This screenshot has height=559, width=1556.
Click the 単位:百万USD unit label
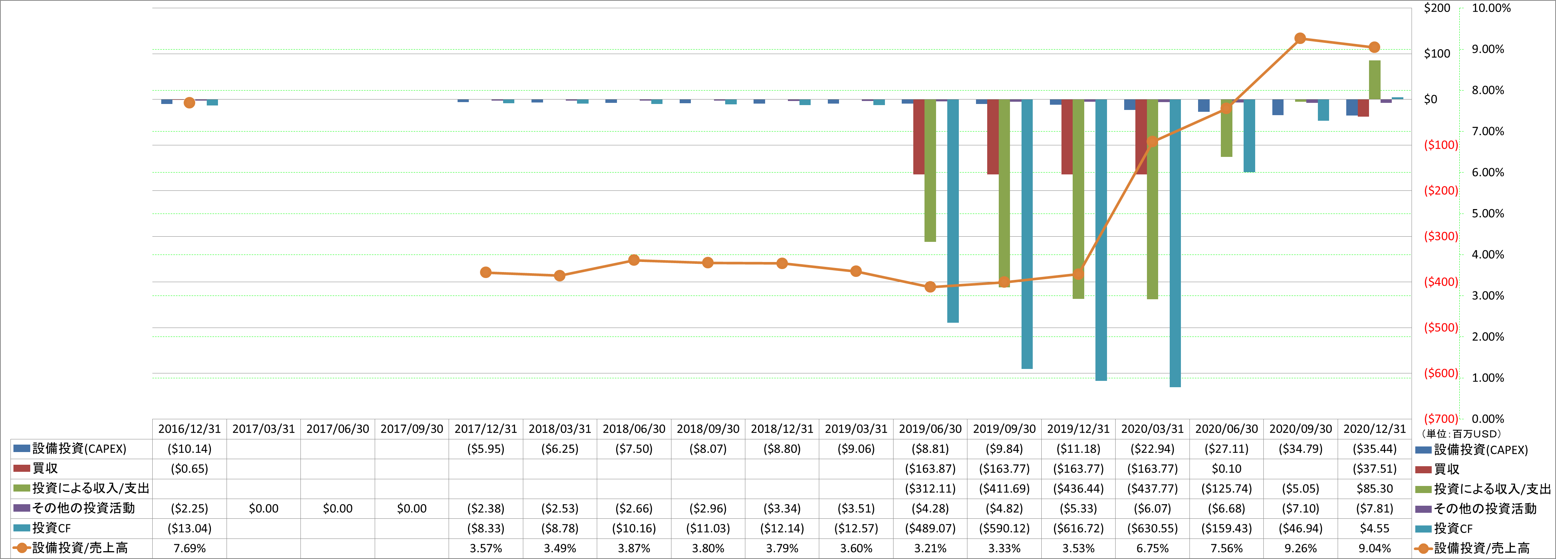click(1460, 433)
